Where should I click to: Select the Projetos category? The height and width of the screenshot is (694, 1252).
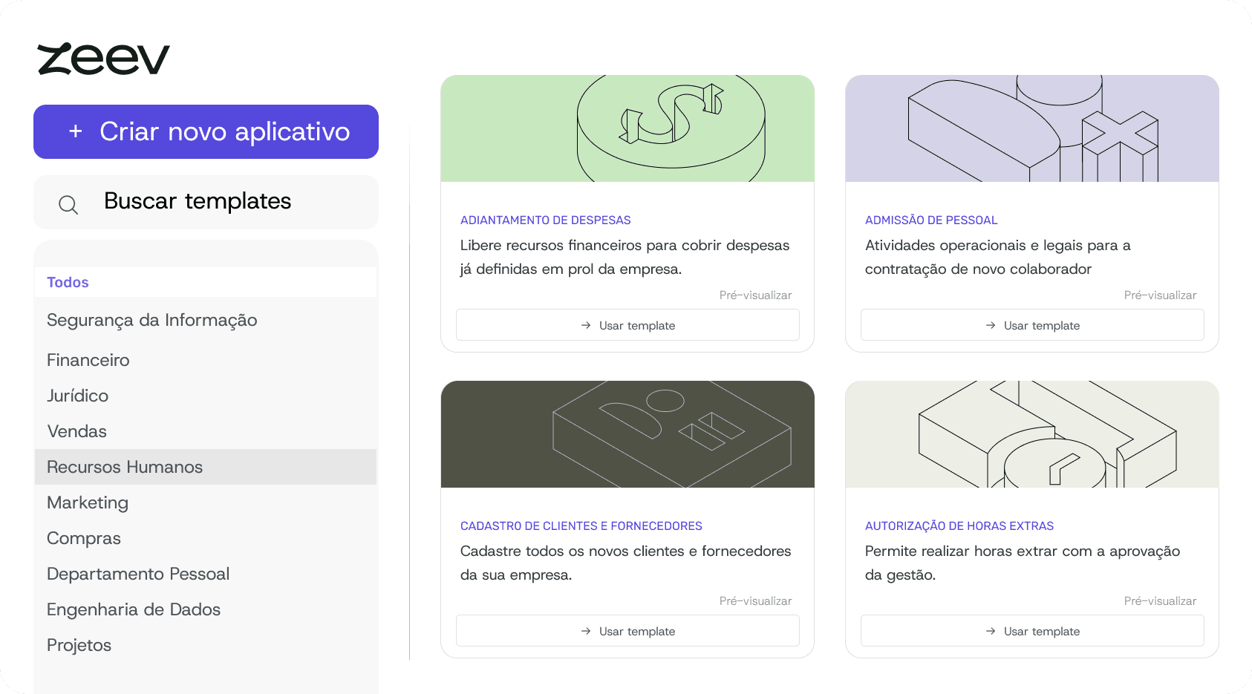tap(79, 645)
